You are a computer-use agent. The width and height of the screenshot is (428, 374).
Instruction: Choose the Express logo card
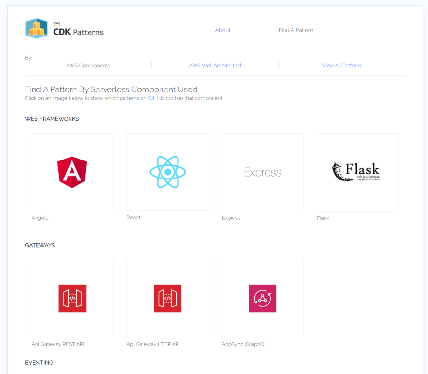[263, 172]
